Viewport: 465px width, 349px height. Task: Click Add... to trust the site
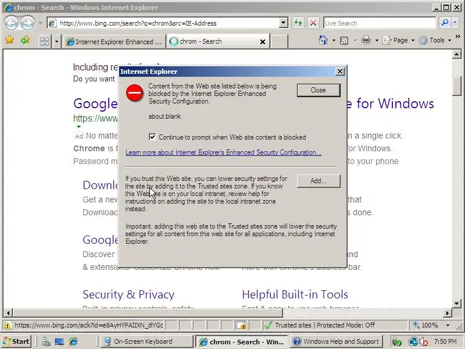tap(319, 181)
